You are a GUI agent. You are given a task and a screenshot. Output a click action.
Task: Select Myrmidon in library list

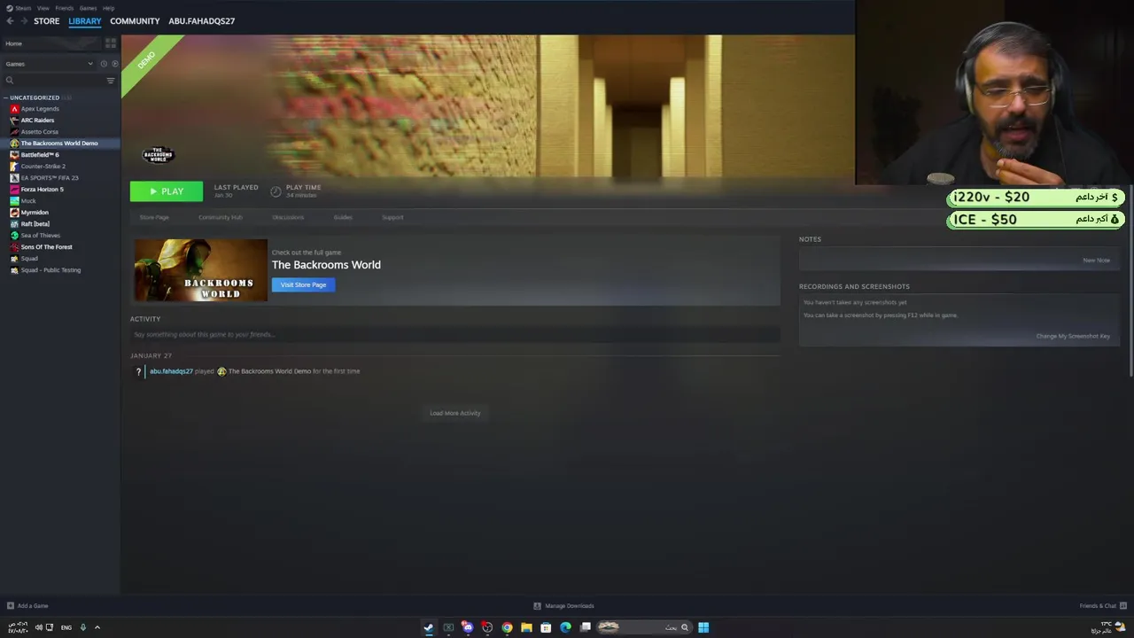[35, 213]
